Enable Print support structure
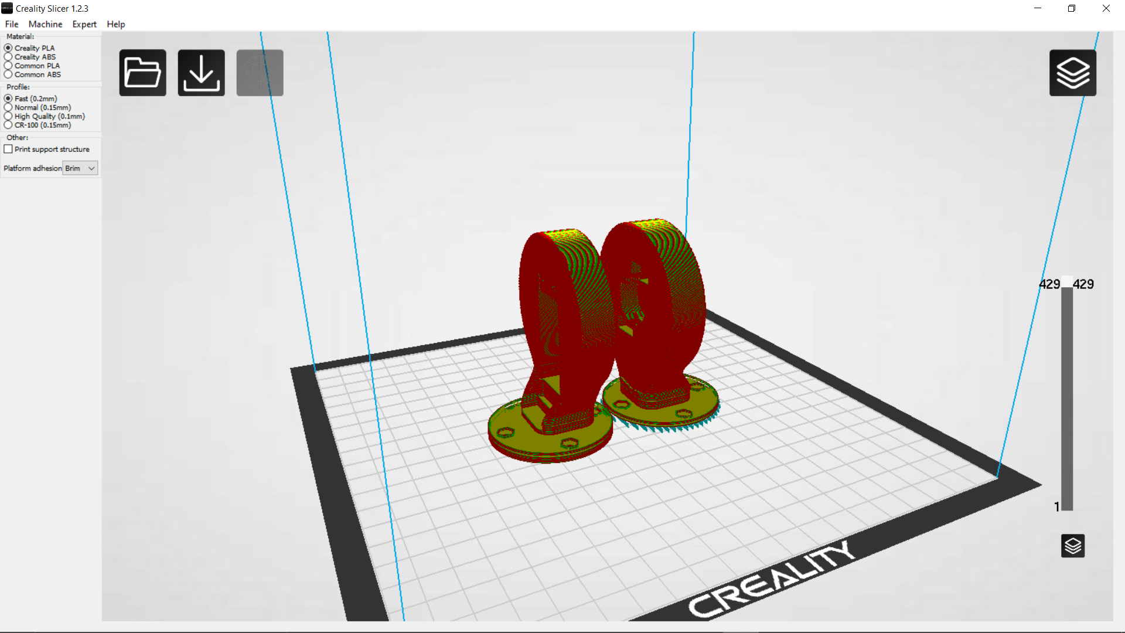Image resolution: width=1125 pixels, height=633 pixels. [x=8, y=149]
